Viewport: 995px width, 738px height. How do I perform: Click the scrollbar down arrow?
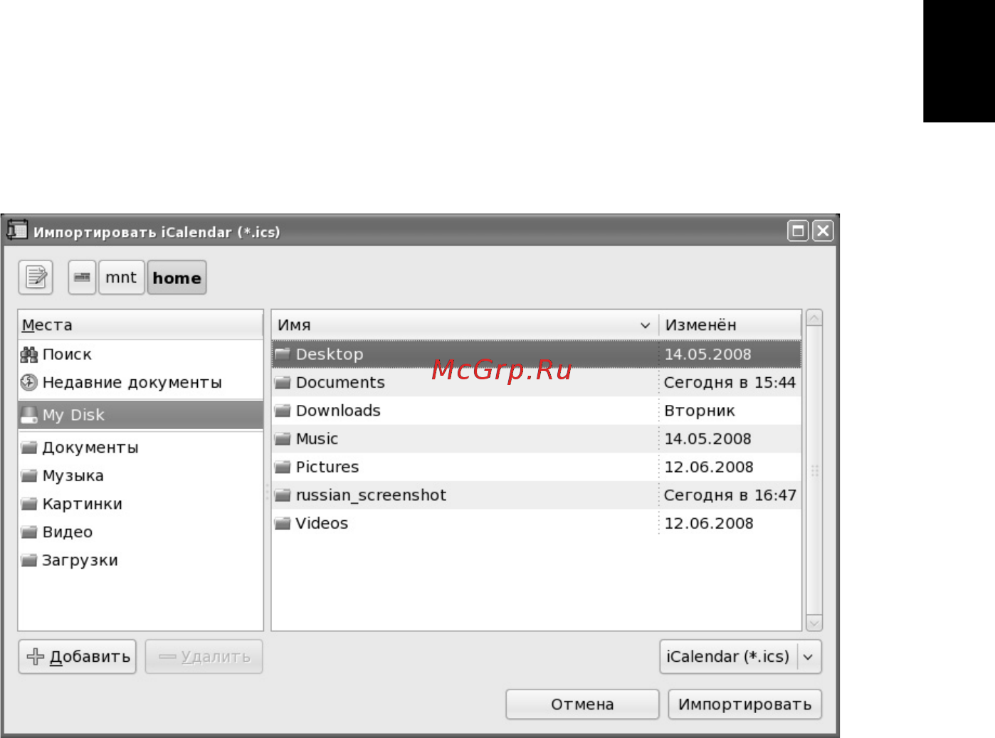[814, 623]
